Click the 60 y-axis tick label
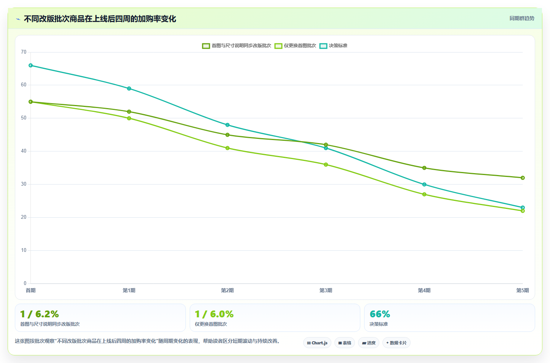550x363 pixels. tap(24, 85)
